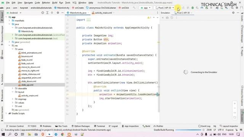Hide the Emulator panel
The width and height of the screenshot is (244, 137).
(238, 13)
